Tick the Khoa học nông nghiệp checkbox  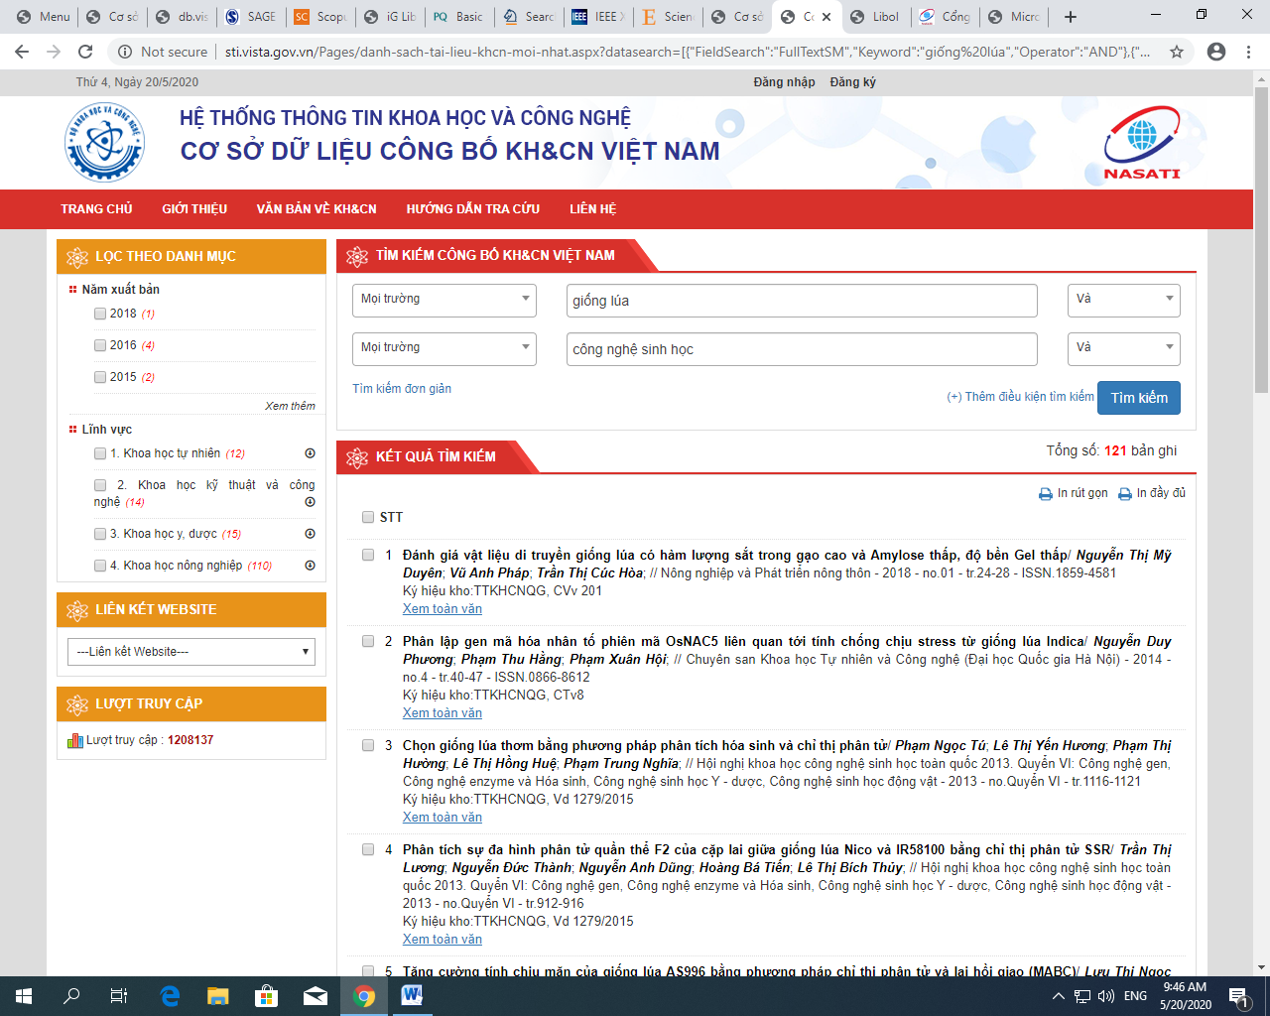pos(100,566)
